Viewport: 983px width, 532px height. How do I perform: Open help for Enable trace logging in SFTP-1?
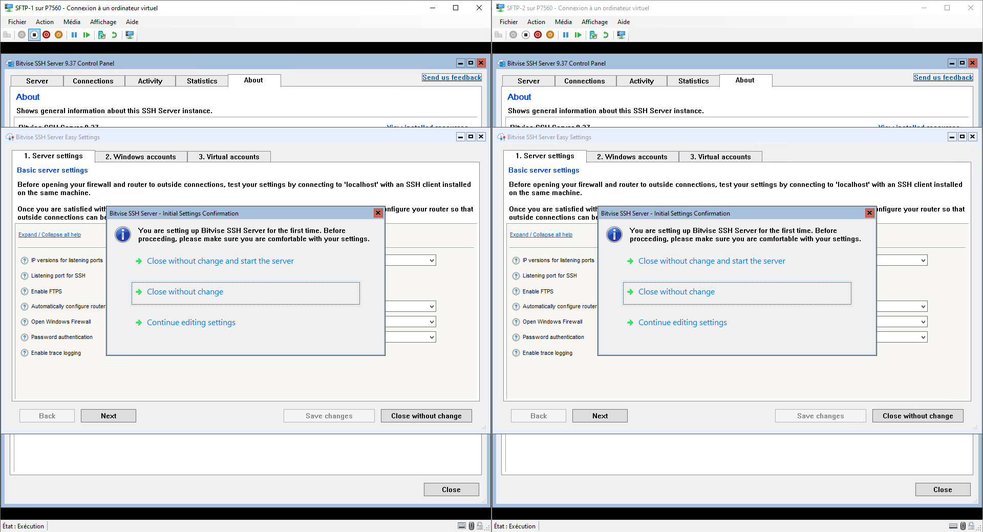(25, 353)
